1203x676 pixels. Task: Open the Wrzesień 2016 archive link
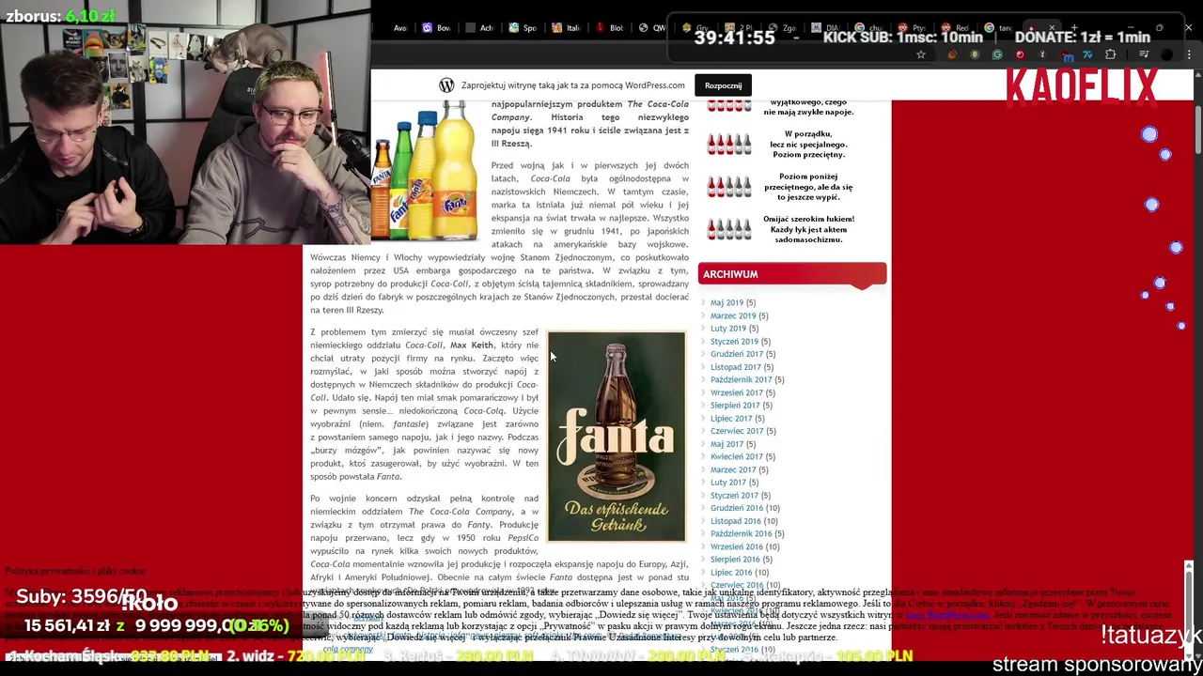click(737, 547)
